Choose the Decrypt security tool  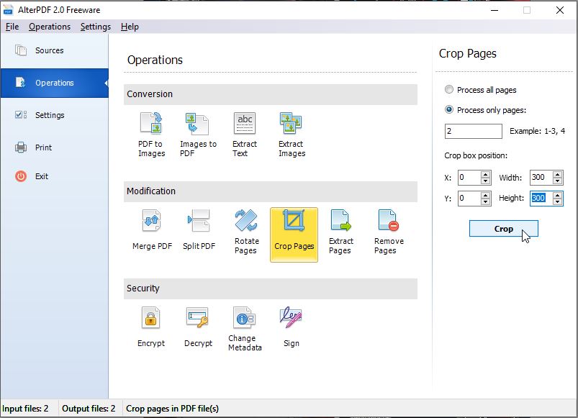[198, 328]
